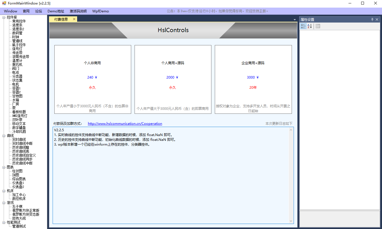Open the hslcommunication.cn Cooperation link
The image size is (382, 229).
click(125, 124)
